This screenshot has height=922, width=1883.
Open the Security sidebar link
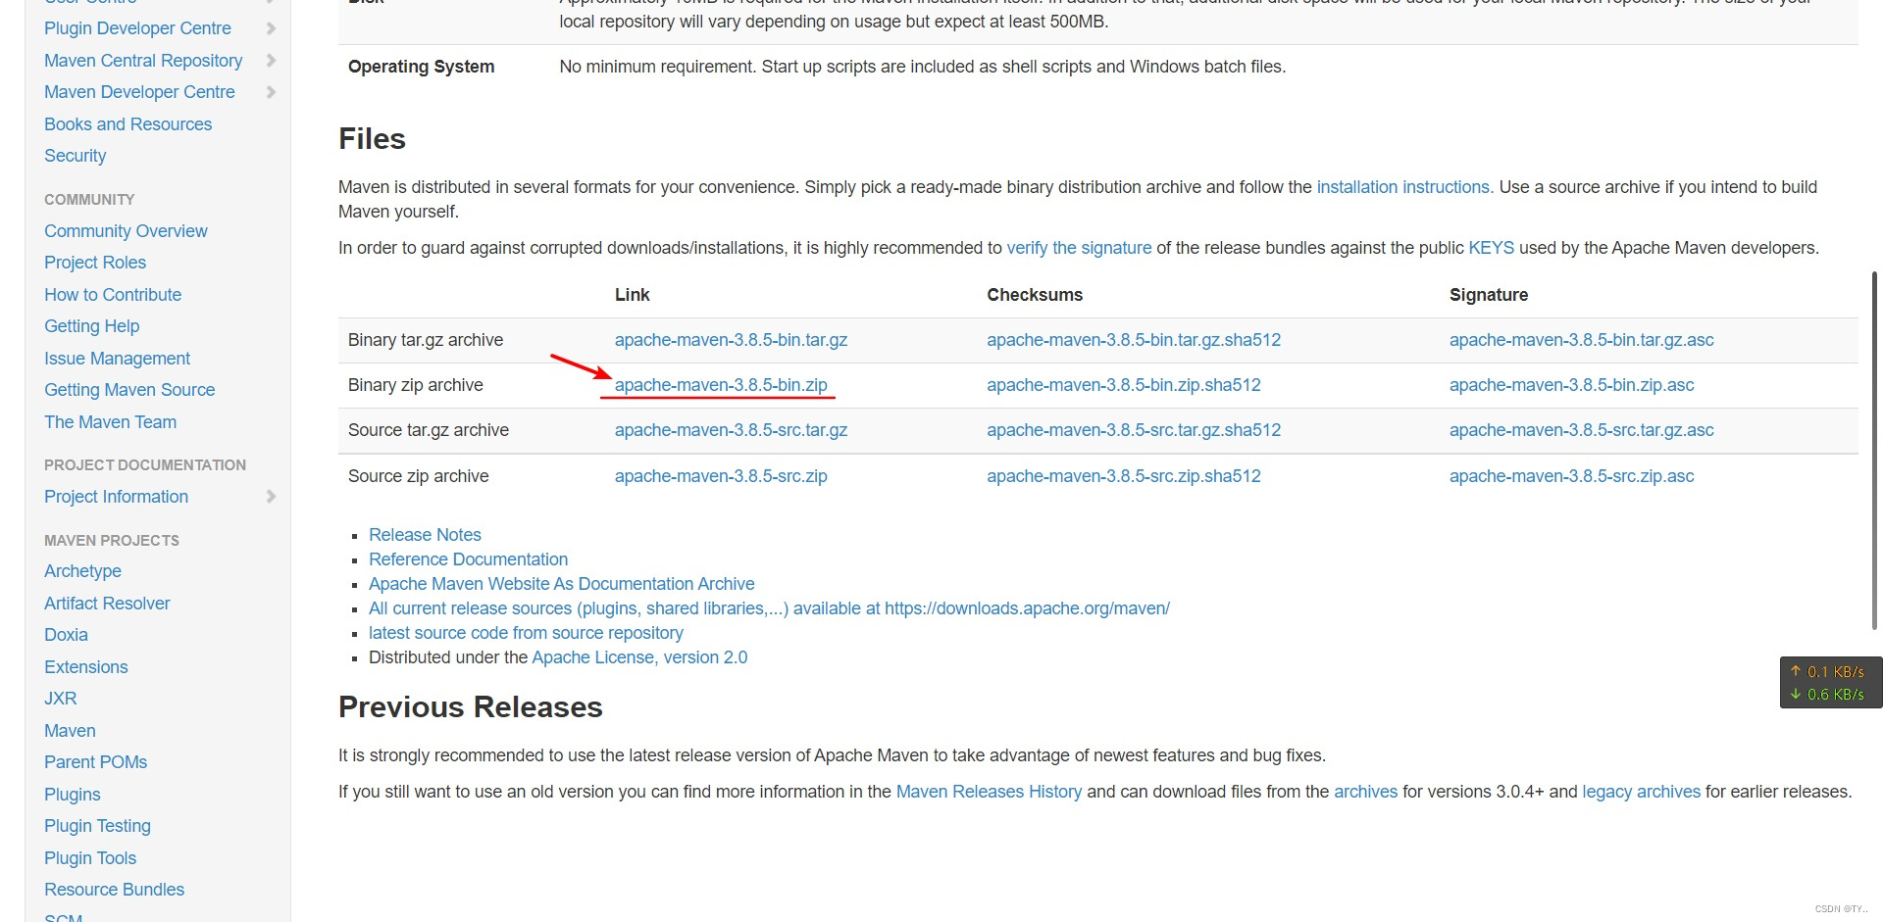(x=75, y=156)
